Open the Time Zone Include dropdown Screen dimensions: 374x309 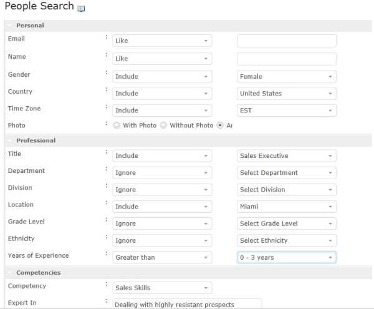coord(162,110)
